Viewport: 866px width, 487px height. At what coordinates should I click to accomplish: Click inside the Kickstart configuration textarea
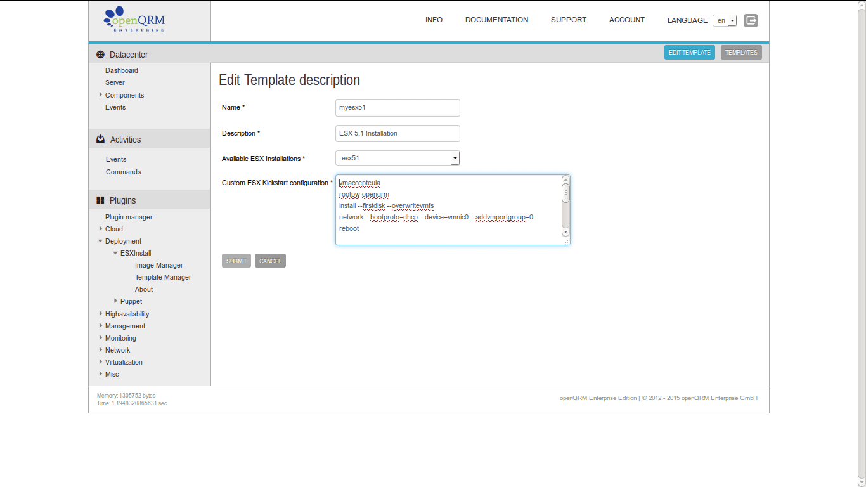pyautogui.click(x=453, y=210)
